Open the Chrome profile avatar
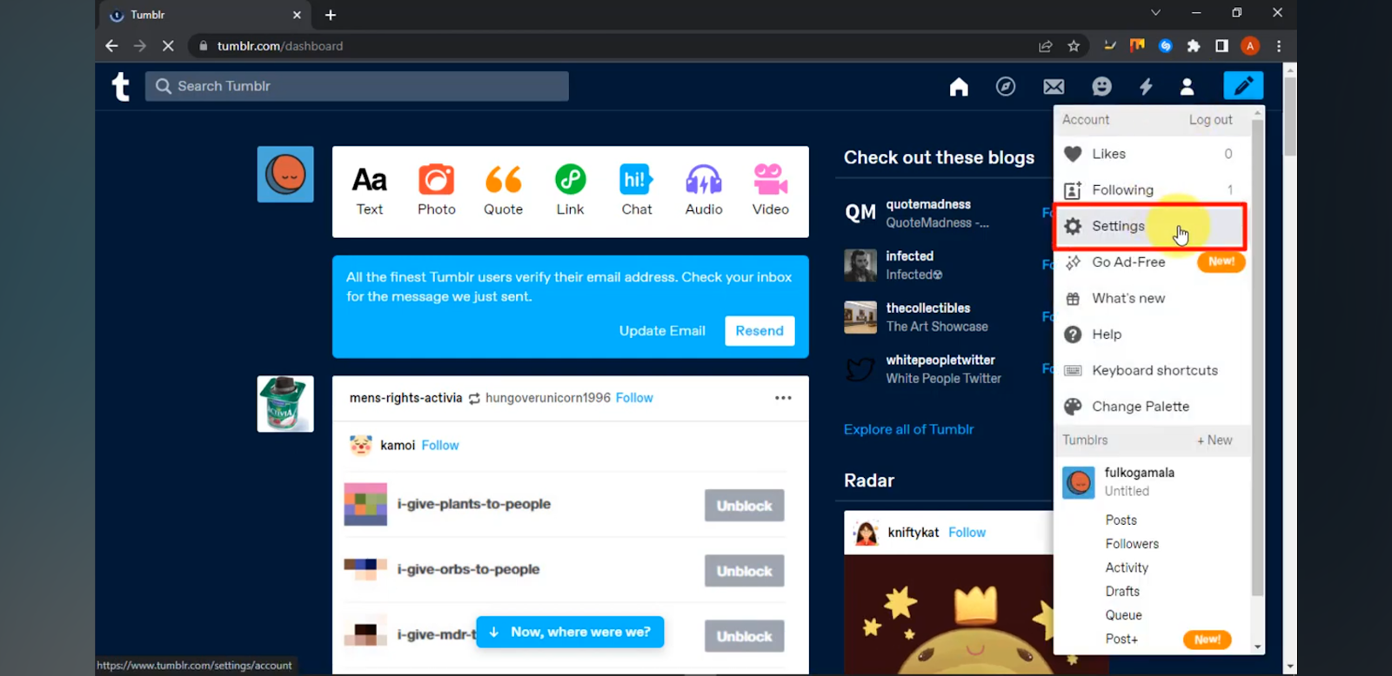The width and height of the screenshot is (1392, 676). tap(1250, 46)
